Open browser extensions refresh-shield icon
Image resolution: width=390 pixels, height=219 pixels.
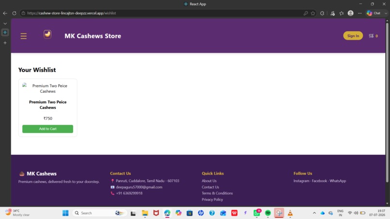click(322, 13)
